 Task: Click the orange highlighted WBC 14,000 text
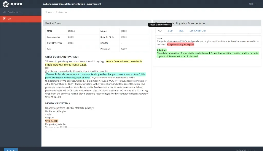pyautogui.click(x=52, y=121)
